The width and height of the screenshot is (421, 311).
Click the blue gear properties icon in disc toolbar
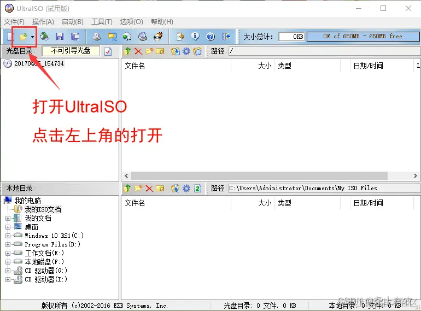[x=186, y=51]
